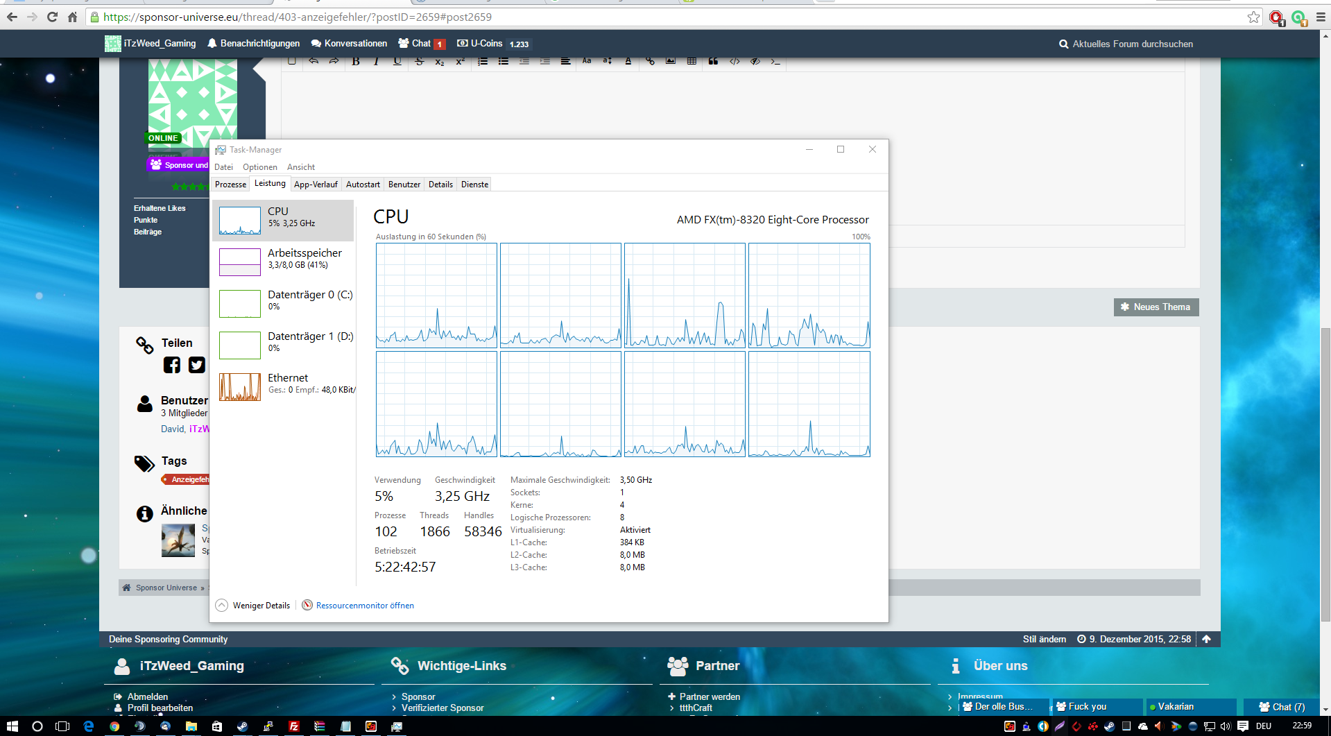Image resolution: width=1331 pixels, height=736 pixels.
Task: Share the thread on Twitter
Action: [197, 365]
